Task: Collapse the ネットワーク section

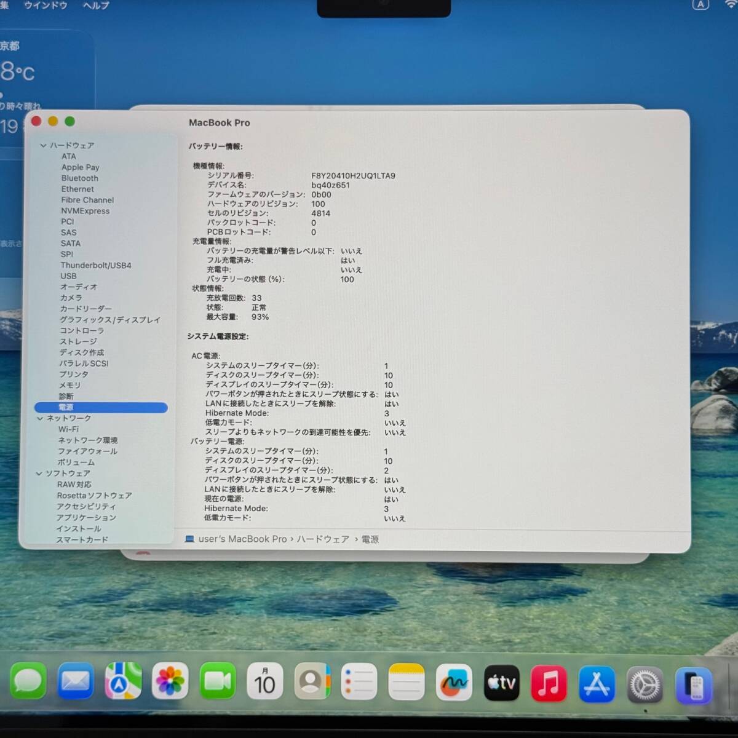Action: click(x=40, y=418)
